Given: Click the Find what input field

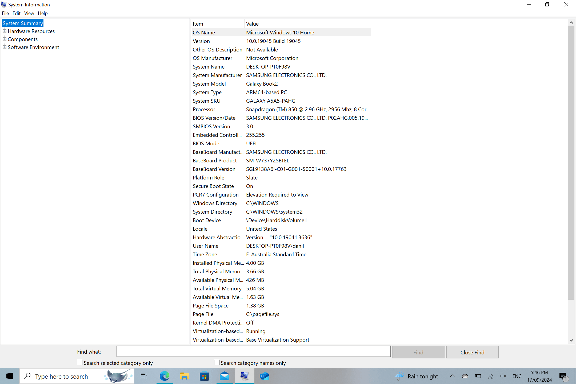Looking at the screenshot, I should 253,351.
